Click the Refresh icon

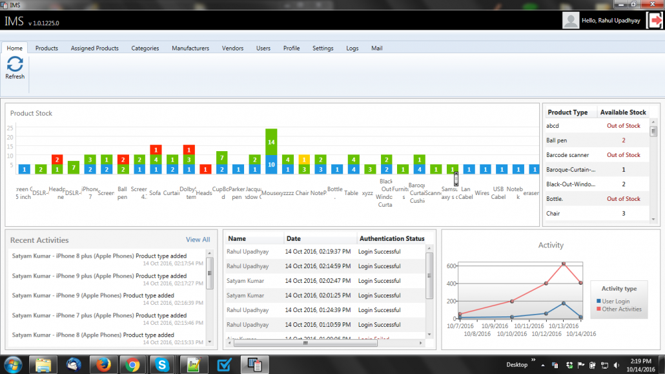[x=15, y=64]
